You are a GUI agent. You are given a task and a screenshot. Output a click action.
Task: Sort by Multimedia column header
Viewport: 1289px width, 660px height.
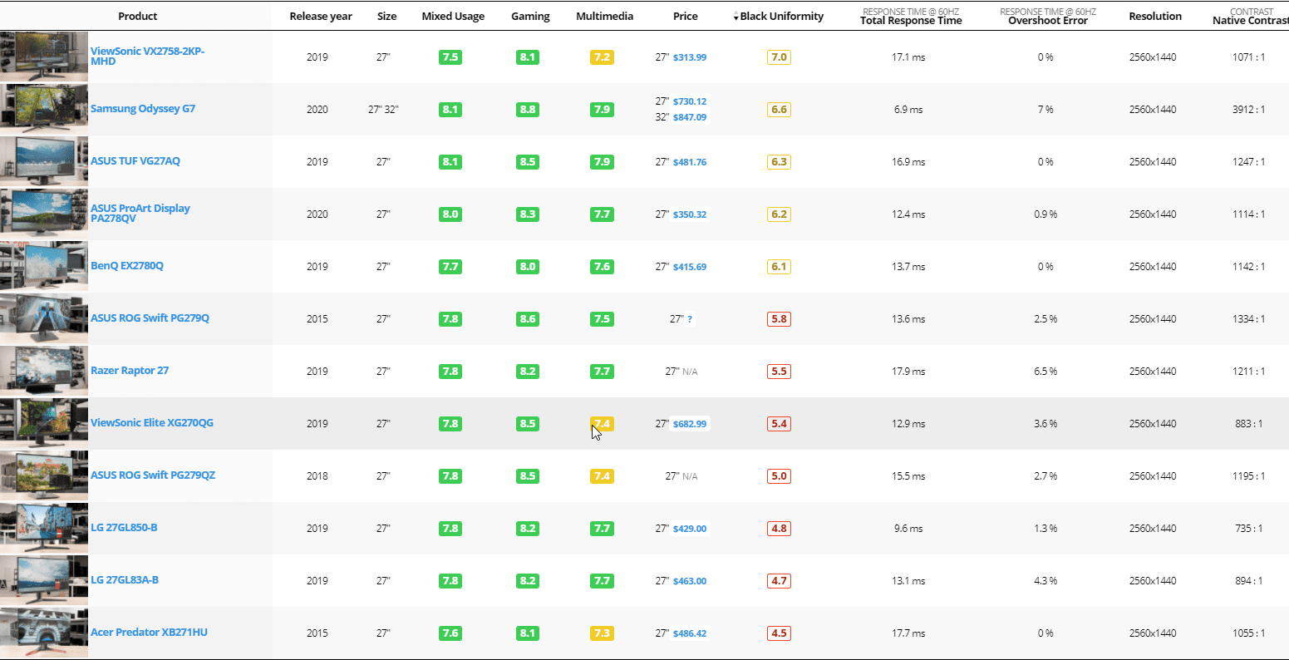pos(604,16)
